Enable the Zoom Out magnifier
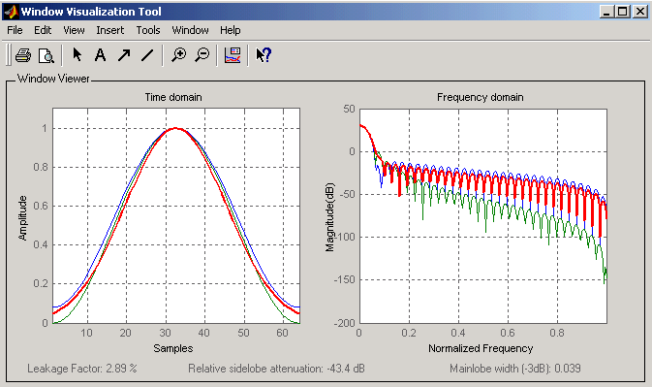 (202, 55)
